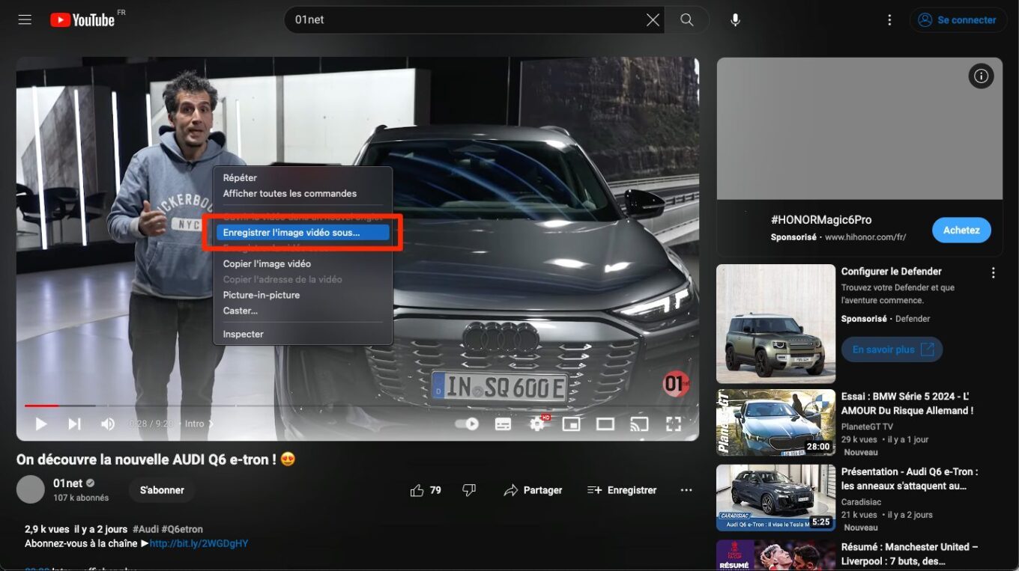Image resolution: width=1019 pixels, height=571 pixels.
Task: Click the Partager share button
Action: click(x=533, y=490)
